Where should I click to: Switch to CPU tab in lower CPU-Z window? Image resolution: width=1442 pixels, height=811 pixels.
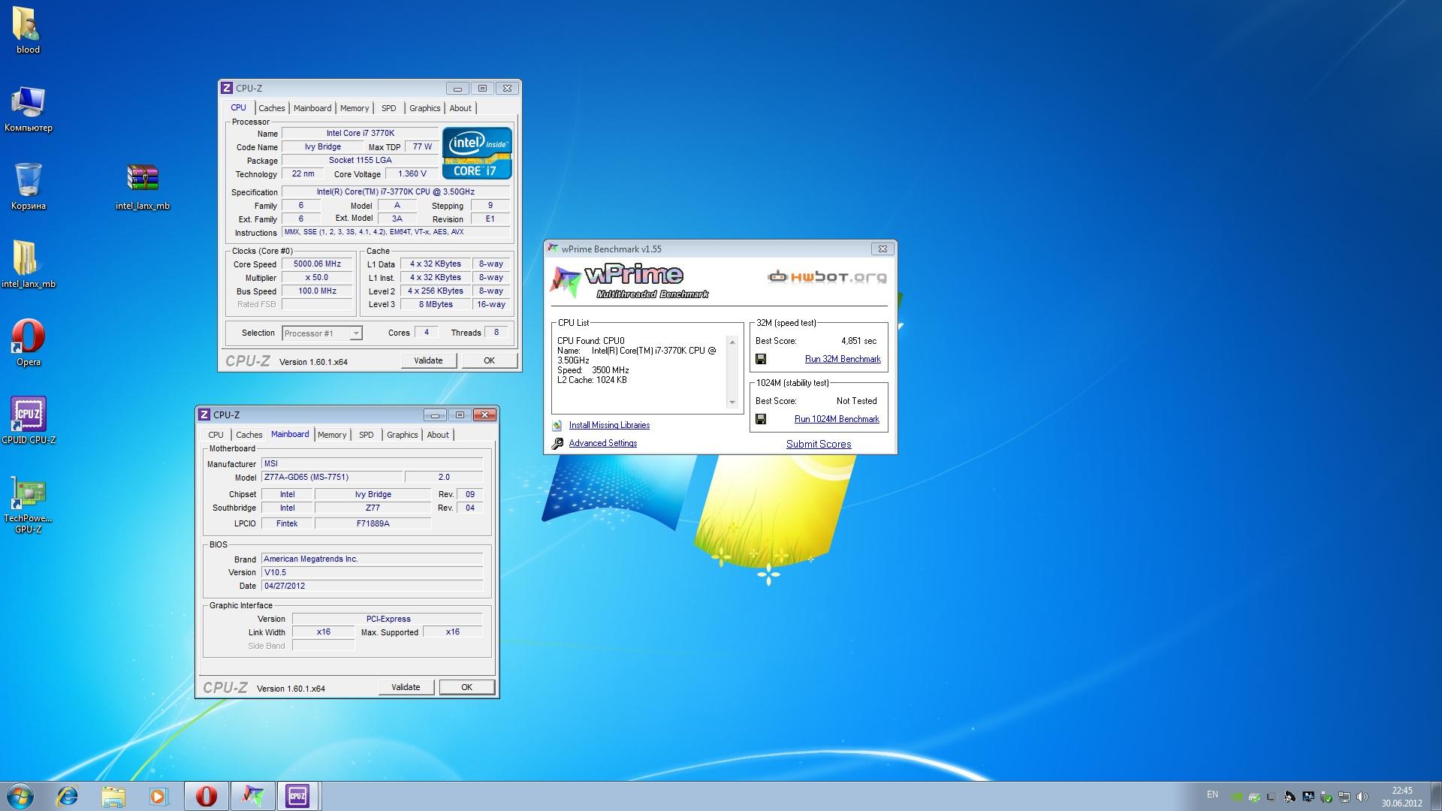(216, 435)
